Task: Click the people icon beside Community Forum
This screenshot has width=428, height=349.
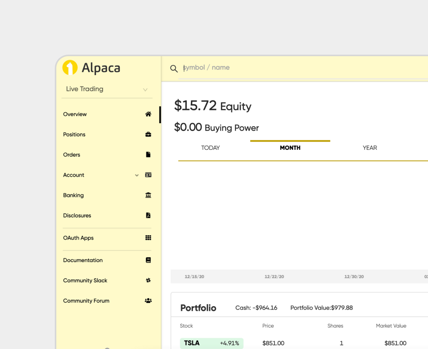Action: point(148,301)
